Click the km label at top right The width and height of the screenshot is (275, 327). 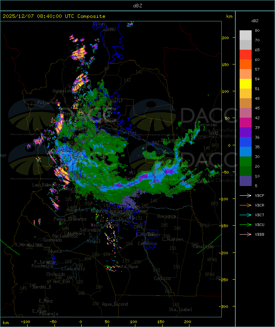point(229,16)
